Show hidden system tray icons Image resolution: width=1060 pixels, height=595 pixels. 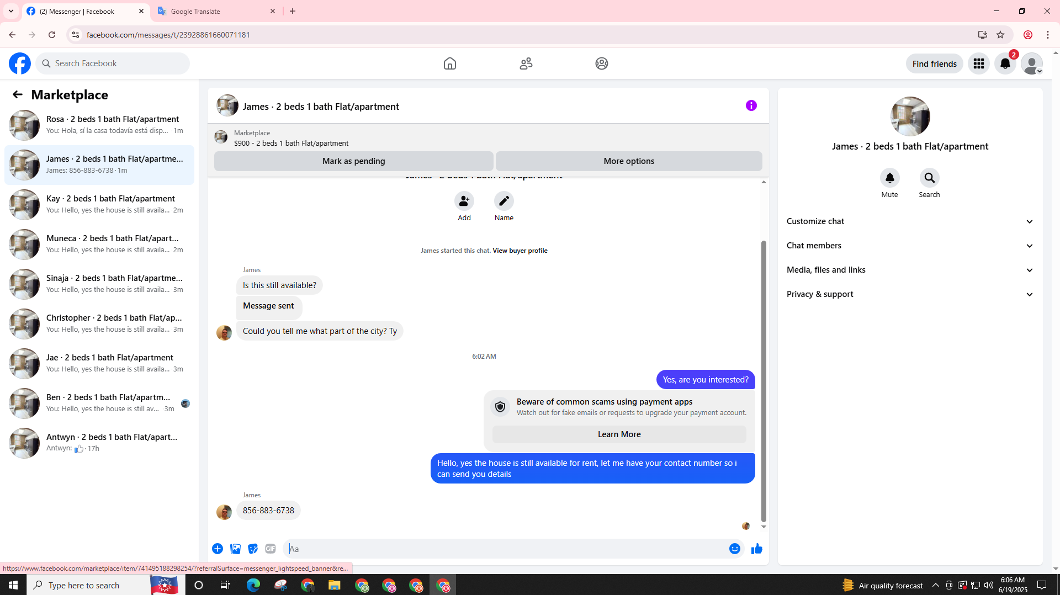pos(936,585)
